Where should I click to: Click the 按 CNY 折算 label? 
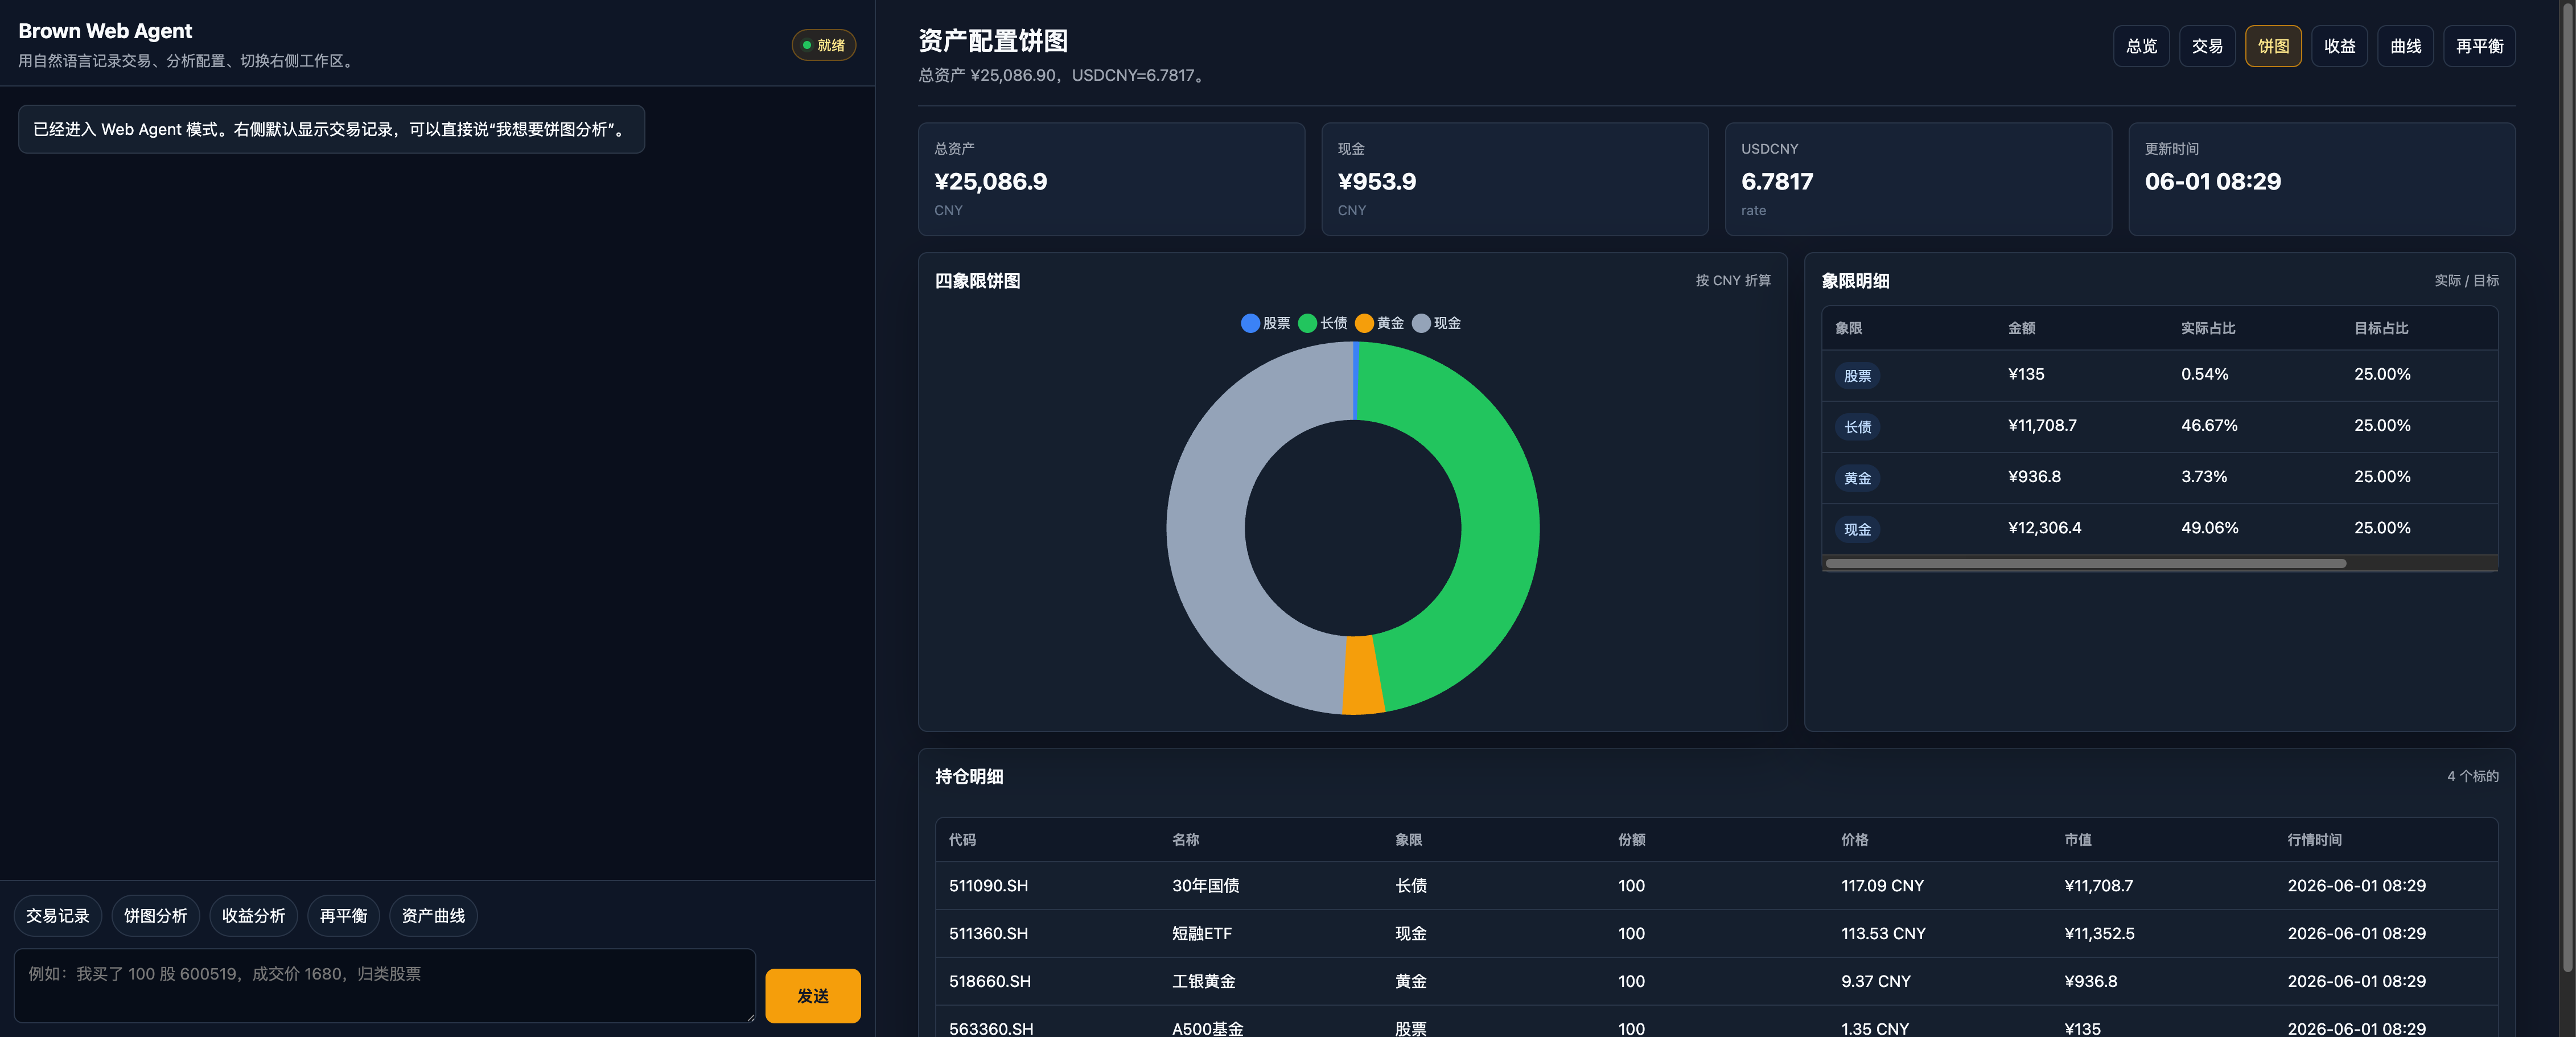(x=1732, y=280)
